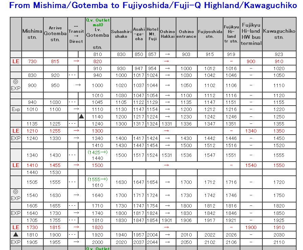Select the '1605' Mishima departure time
Image resolution: width=303 pixels, height=250 pixels.
pyautogui.click(x=32, y=206)
